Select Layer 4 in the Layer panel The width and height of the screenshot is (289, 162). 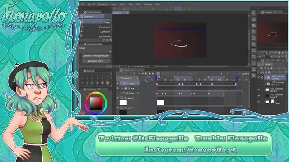(275, 90)
